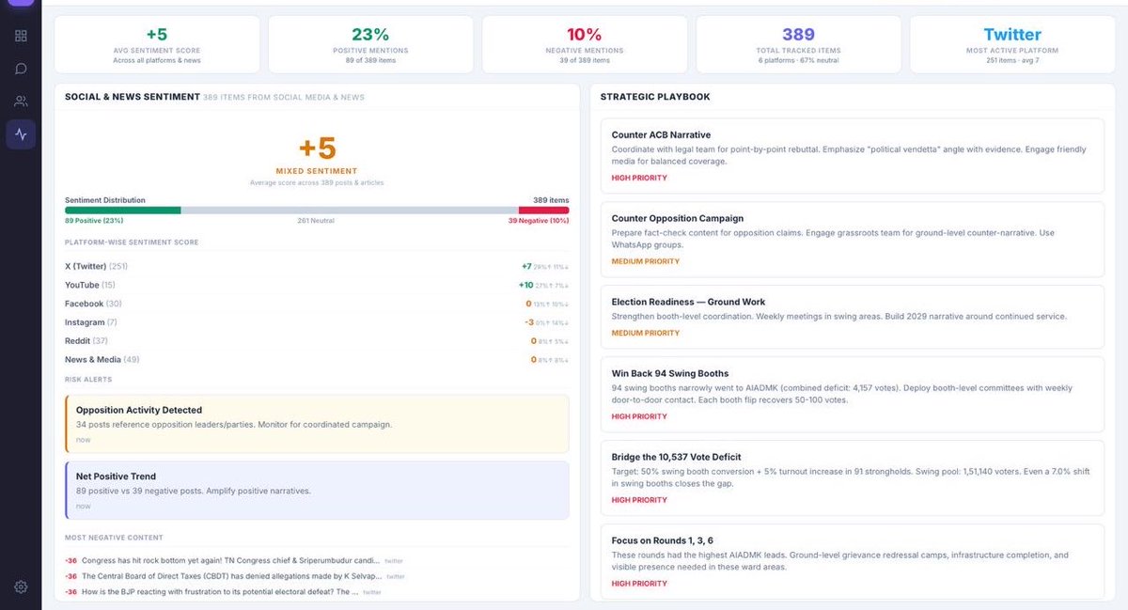Open the 389 Total Tracked Items card
Image resolution: width=1128 pixels, height=610 pixels.
point(798,43)
